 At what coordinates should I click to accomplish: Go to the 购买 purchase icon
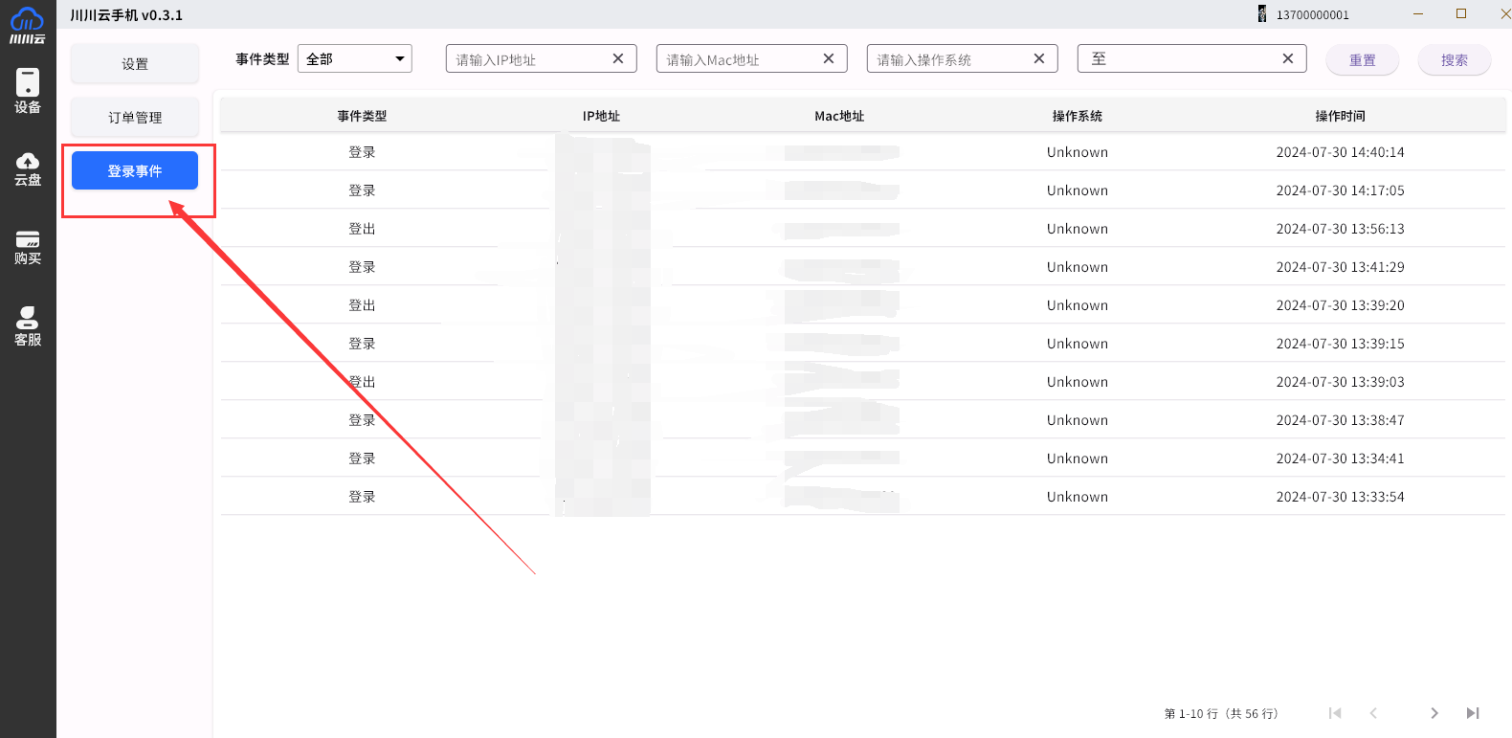coord(28,247)
